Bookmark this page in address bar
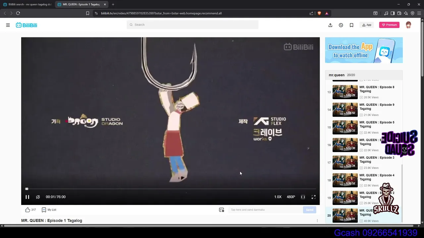Viewport: 424px width, 238px height. click(87, 13)
